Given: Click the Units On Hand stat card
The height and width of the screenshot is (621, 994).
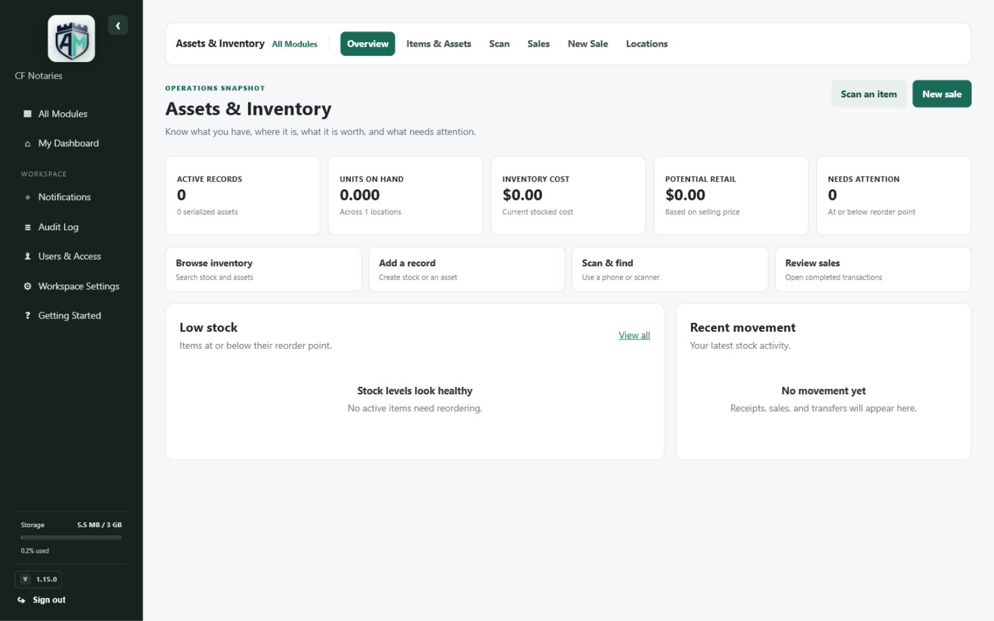Looking at the screenshot, I should (x=406, y=196).
